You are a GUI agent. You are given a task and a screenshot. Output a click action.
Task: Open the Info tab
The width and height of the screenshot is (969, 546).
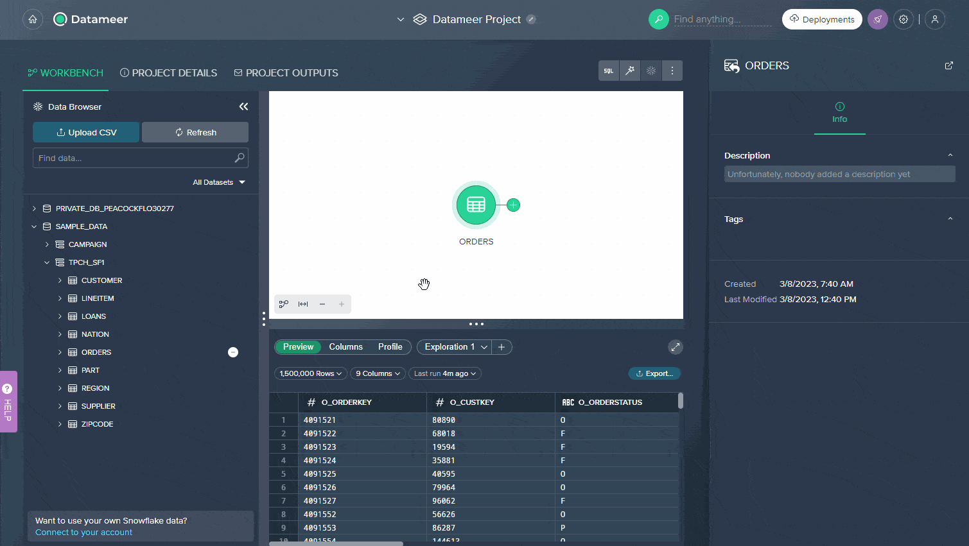tap(840, 113)
